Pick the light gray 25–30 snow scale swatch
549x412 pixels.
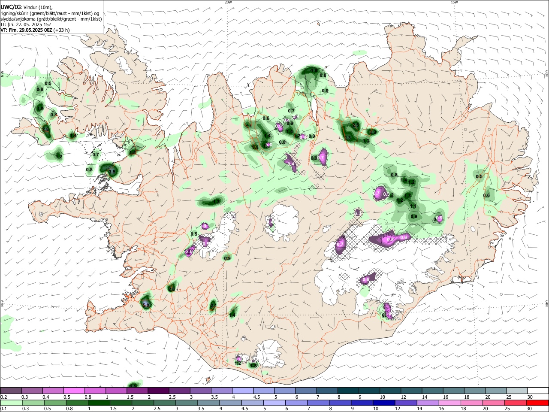[516, 391]
